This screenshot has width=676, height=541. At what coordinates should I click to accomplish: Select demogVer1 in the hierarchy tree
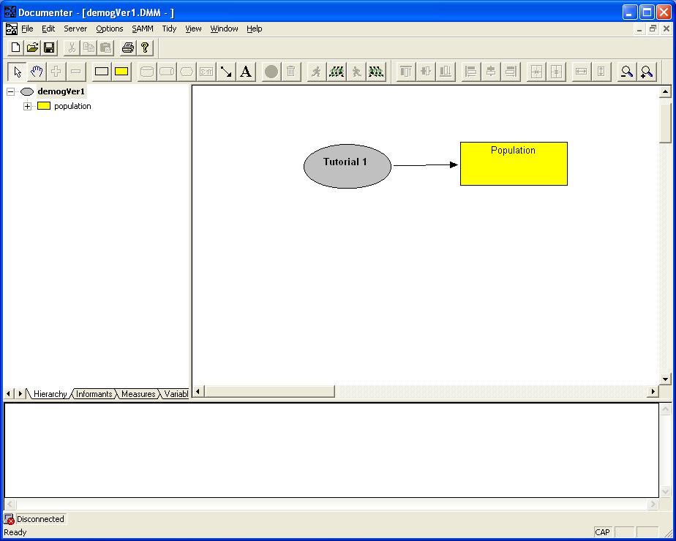(x=61, y=91)
